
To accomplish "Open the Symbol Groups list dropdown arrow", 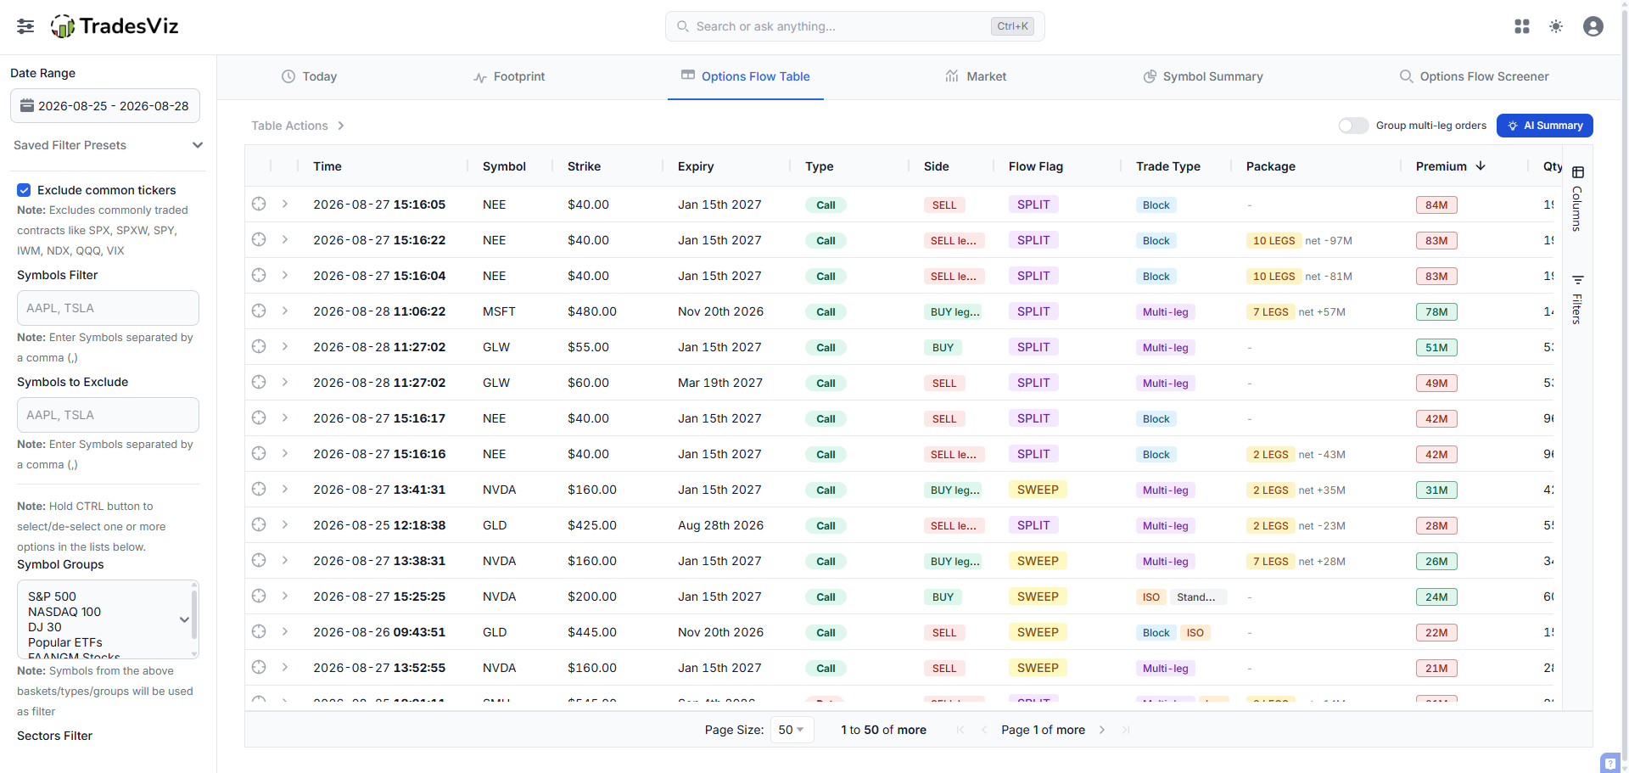I will [184, 619].
